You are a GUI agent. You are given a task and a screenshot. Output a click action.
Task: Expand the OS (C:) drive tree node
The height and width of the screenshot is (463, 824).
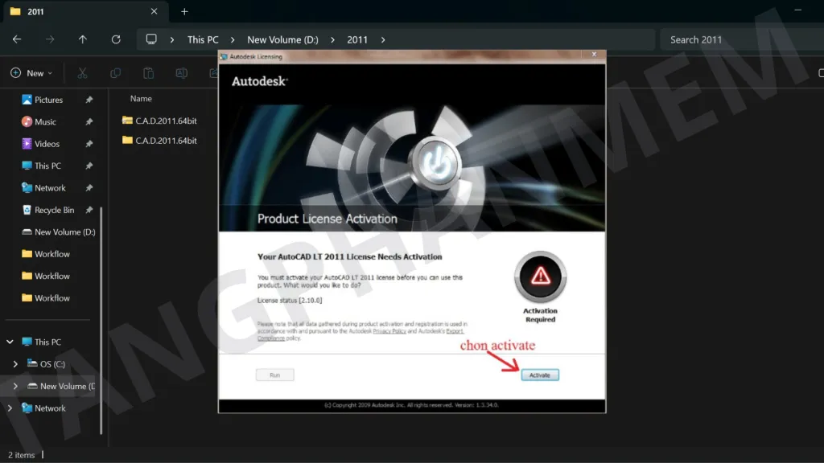15,364
